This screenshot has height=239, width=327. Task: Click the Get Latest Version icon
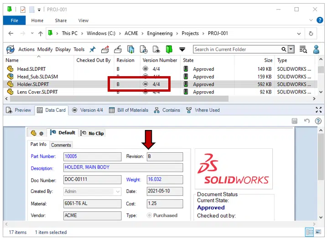click(131, 49)
